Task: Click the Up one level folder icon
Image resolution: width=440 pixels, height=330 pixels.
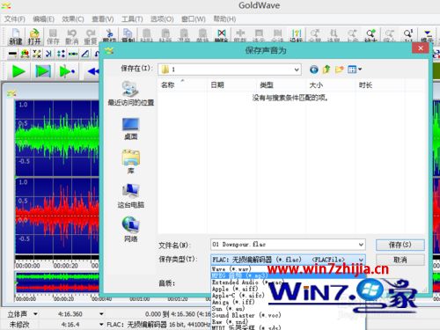Action: coord(326,70)
